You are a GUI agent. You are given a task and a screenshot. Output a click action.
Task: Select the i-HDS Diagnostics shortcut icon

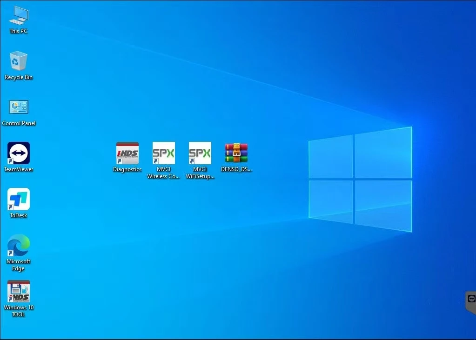click(x=127, y=153)
